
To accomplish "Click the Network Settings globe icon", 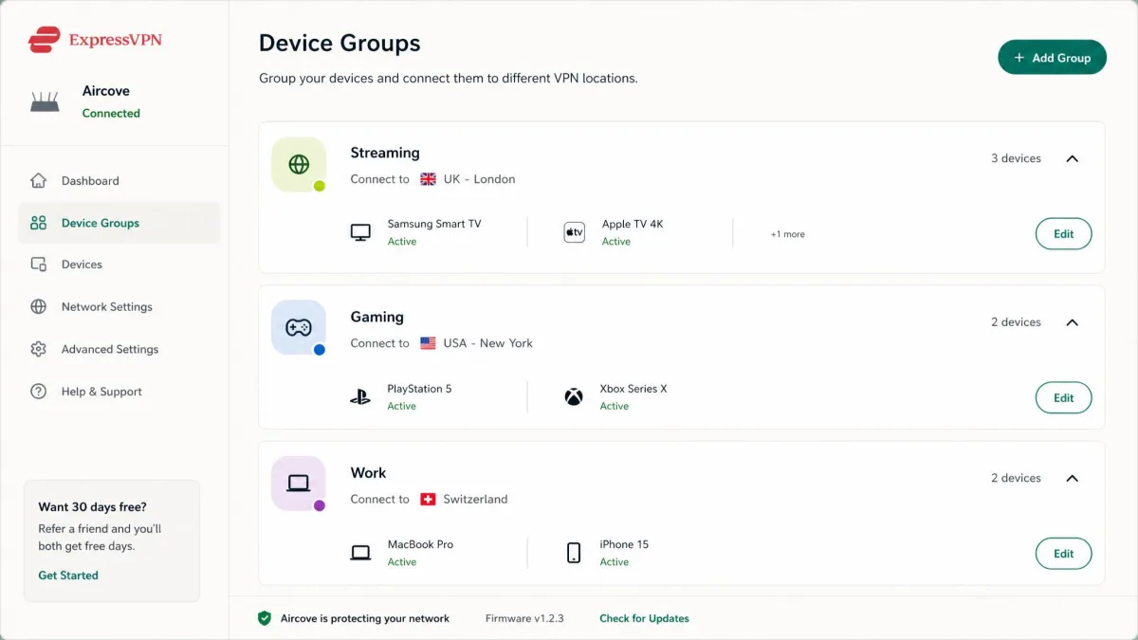I will pos(38,306).
